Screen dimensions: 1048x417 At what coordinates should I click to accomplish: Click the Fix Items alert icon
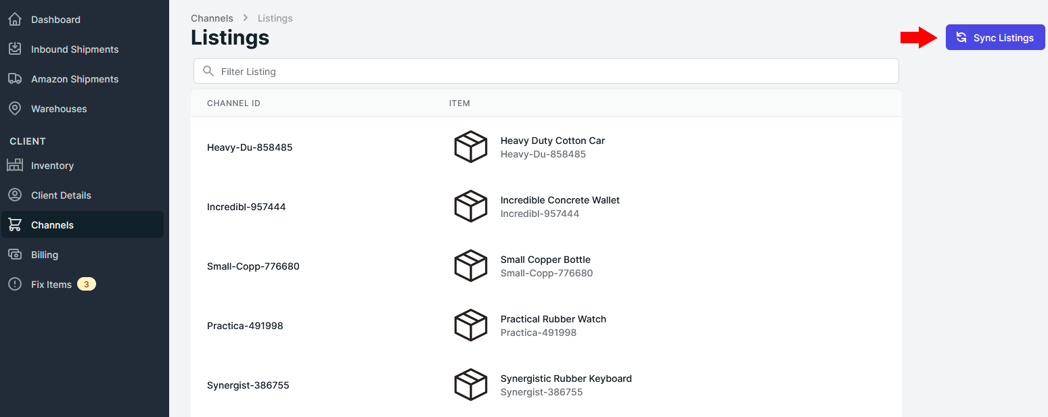tap(15, 285)
